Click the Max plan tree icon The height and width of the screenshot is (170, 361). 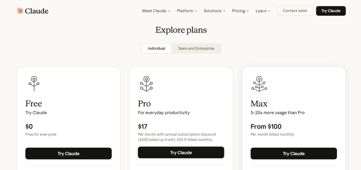click(x=259, y=84)
